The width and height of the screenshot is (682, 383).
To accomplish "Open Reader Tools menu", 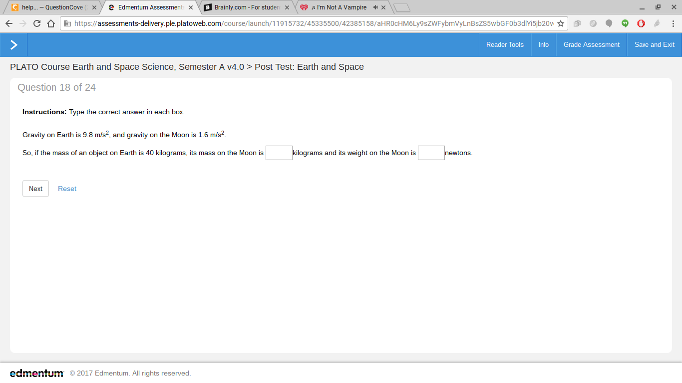I will point(505,45).
